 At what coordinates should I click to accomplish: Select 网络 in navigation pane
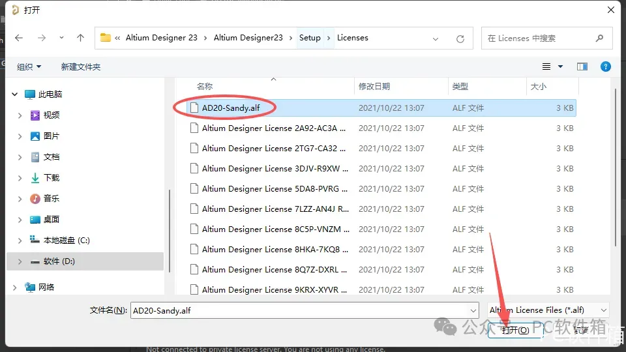[x=46, y=287]
